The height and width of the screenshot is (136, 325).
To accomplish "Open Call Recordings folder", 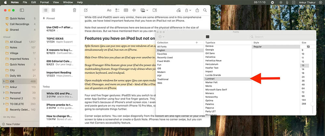I will coord(20,24).
